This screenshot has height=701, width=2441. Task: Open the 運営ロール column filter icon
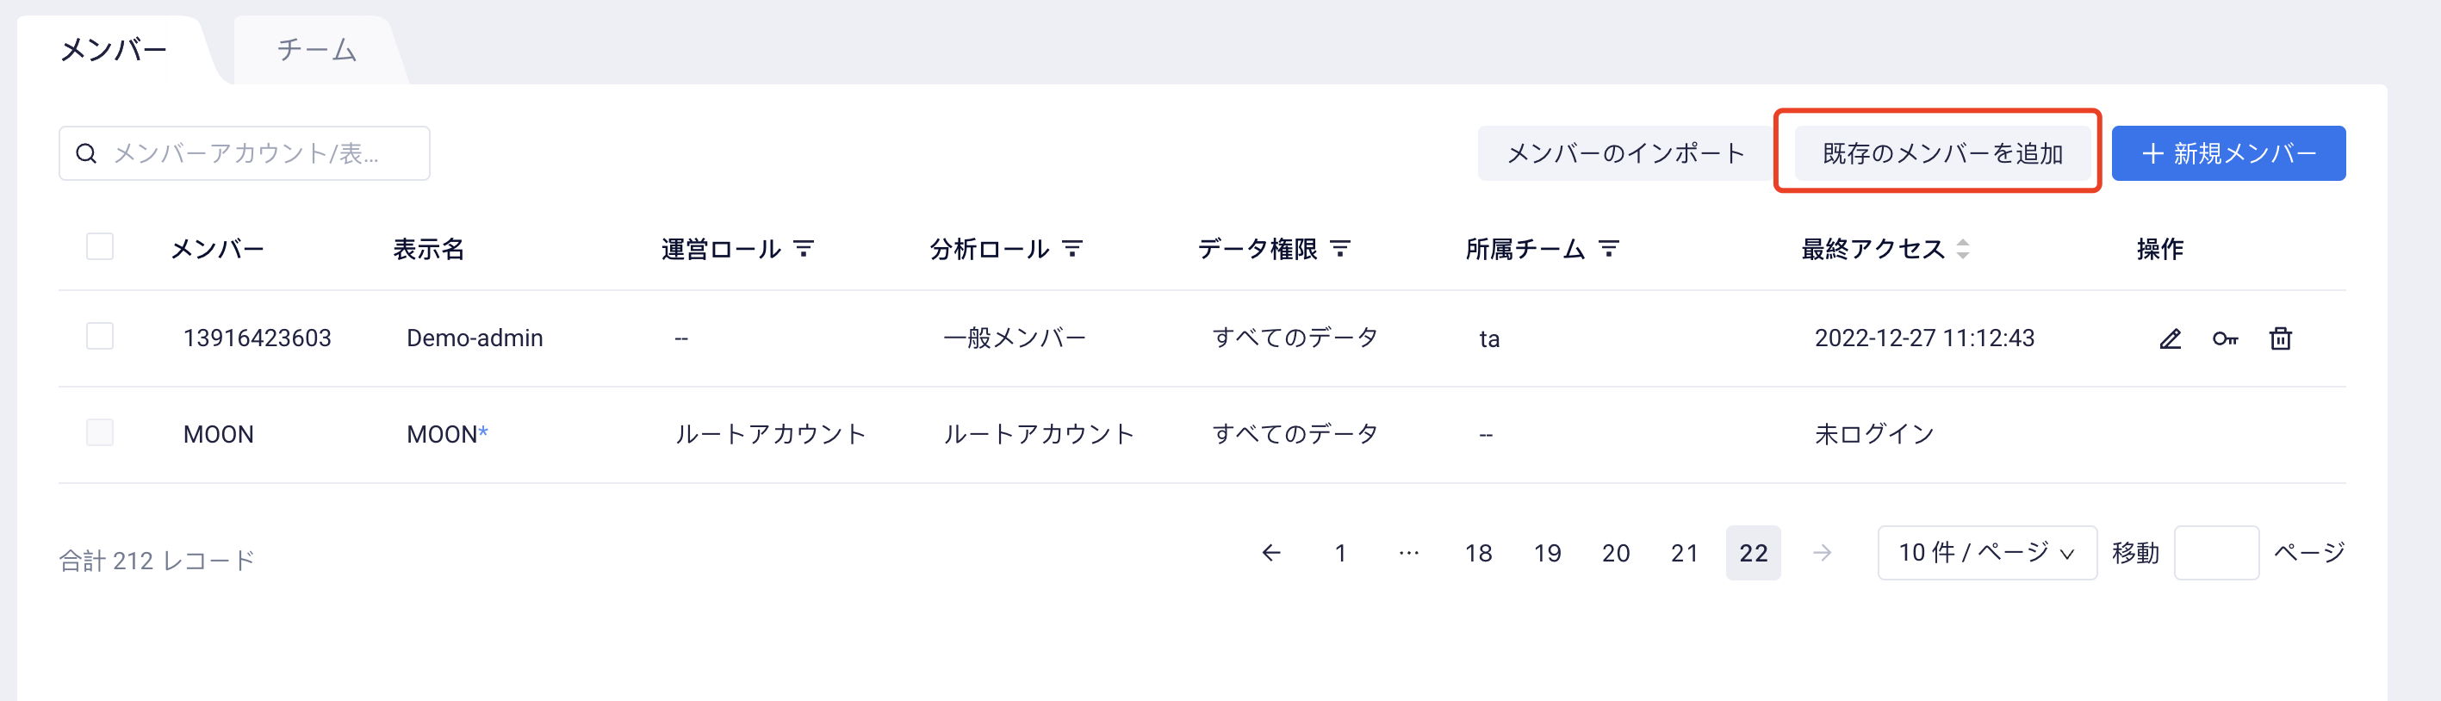pyautogui.click(x=804, y=248)
